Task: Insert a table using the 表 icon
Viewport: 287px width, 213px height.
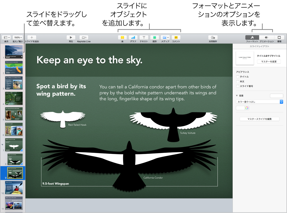Action: click(x=122, y=38)
